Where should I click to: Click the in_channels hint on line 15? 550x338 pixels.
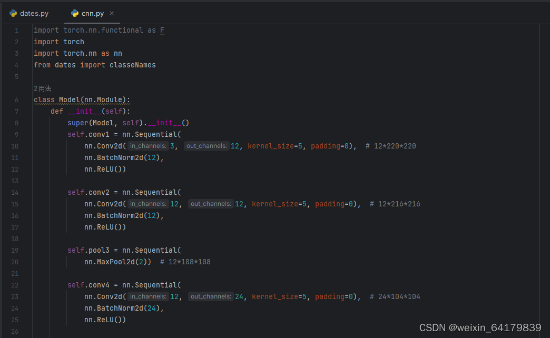[148, 204]
